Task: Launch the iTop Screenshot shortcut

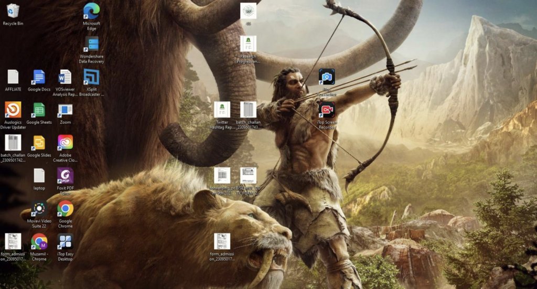Action: tap(327, 83)
